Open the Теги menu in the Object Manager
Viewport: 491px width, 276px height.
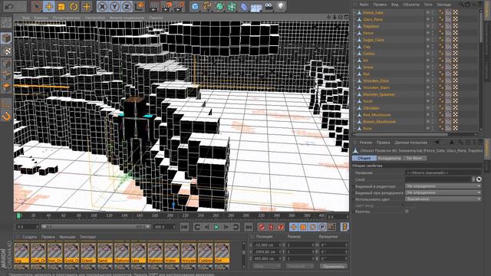[x=428, y=5]
